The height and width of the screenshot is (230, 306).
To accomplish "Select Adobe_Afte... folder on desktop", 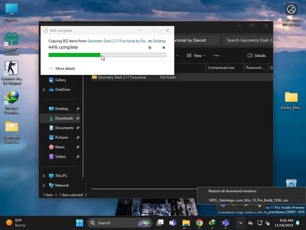I will [x=291, y=101].
